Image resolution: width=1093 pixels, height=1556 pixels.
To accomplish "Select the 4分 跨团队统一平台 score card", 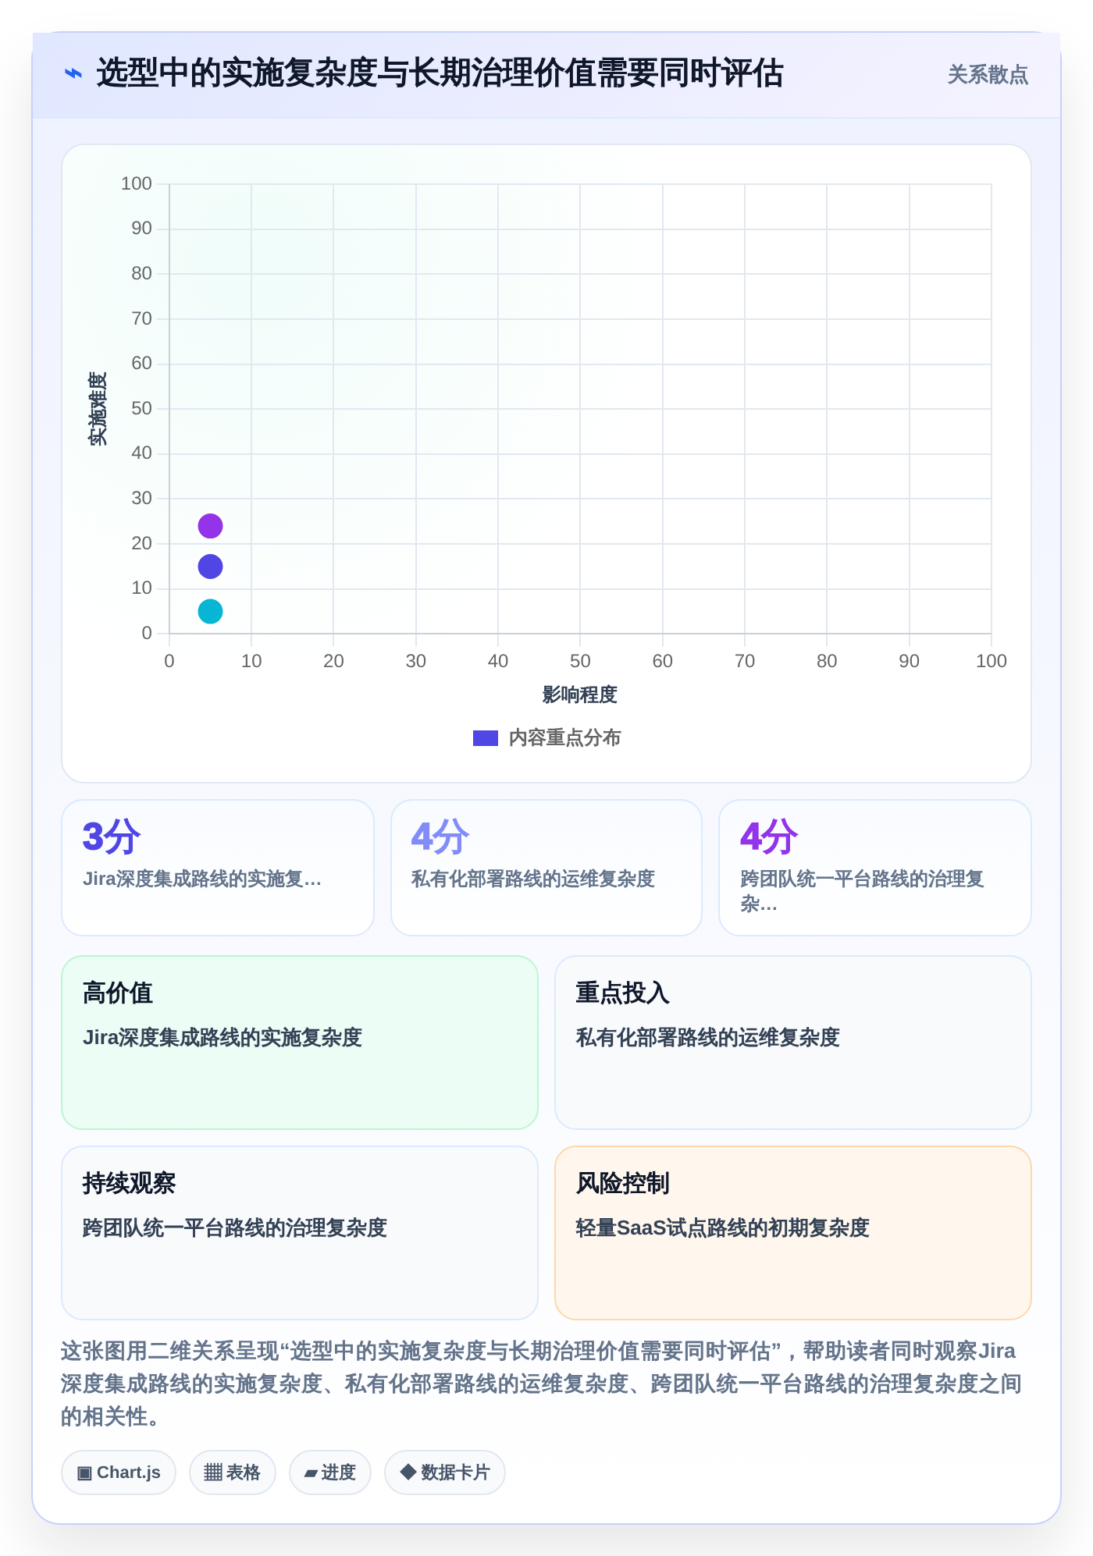I will (875, 868).
